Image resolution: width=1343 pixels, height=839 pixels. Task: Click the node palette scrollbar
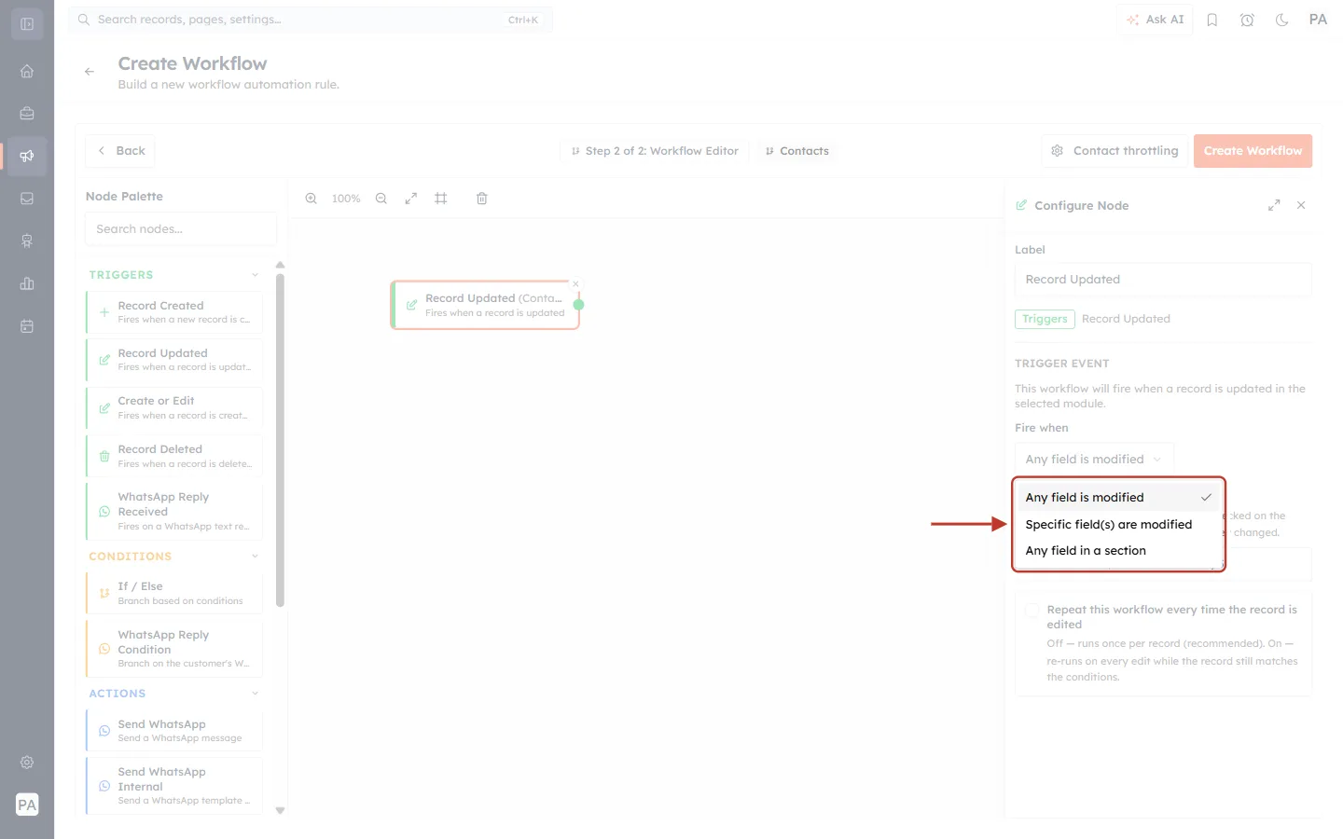pyautogui.click(x=280, y=440)
